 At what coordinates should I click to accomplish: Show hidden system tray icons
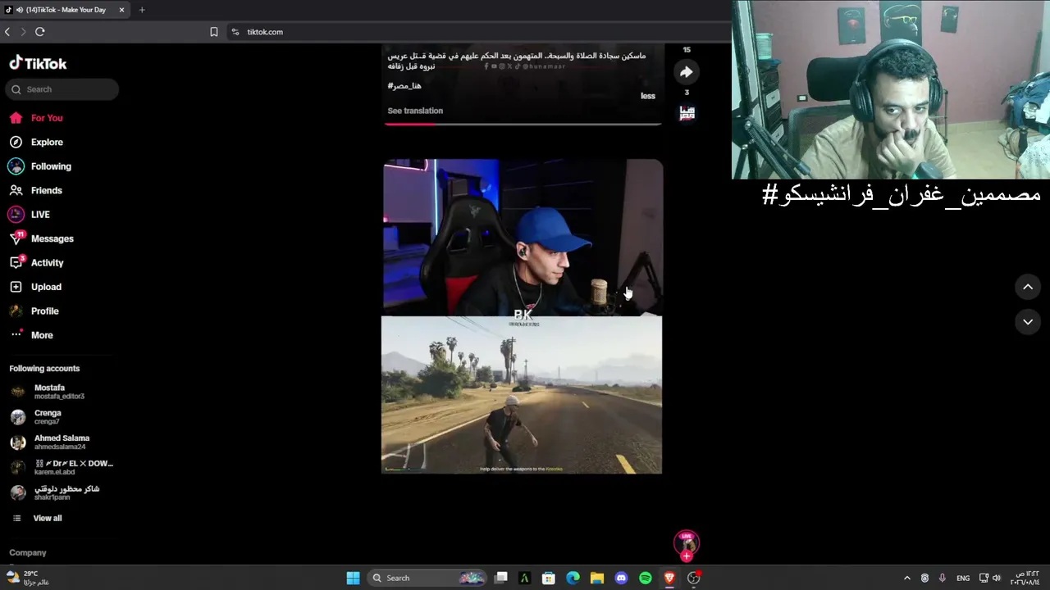pyautogui.click(x=906, y=578)
